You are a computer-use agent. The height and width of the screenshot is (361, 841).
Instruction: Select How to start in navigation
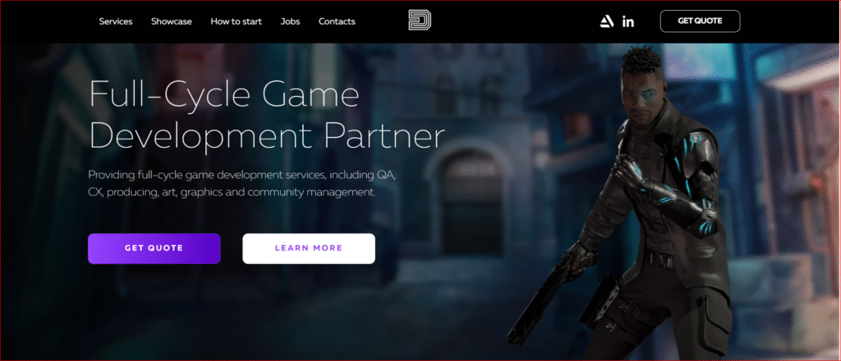coord(236,21)
